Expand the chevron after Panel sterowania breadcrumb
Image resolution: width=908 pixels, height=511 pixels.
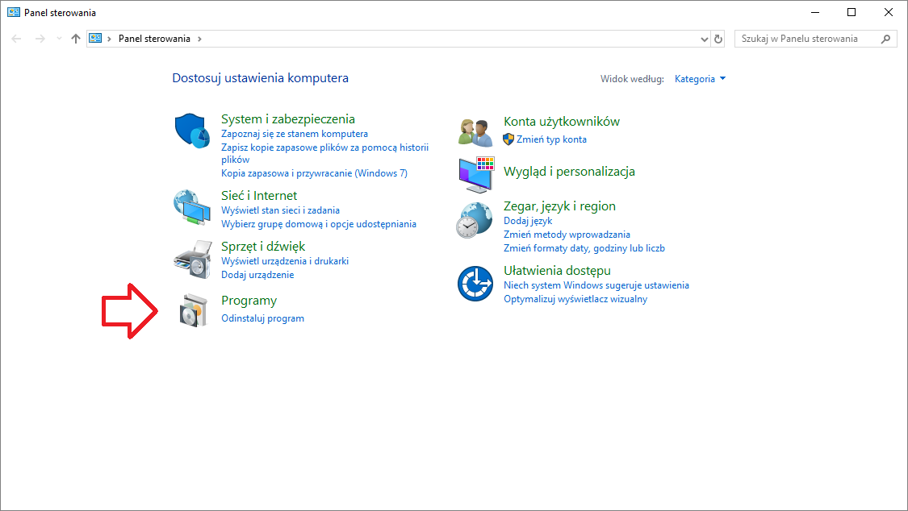[x=200, y=39]
